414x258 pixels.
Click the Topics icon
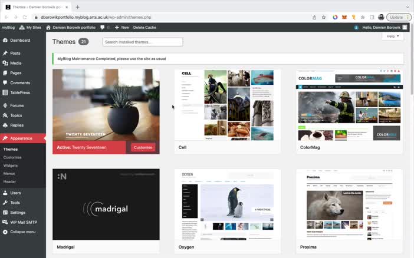tap(5, 115)
